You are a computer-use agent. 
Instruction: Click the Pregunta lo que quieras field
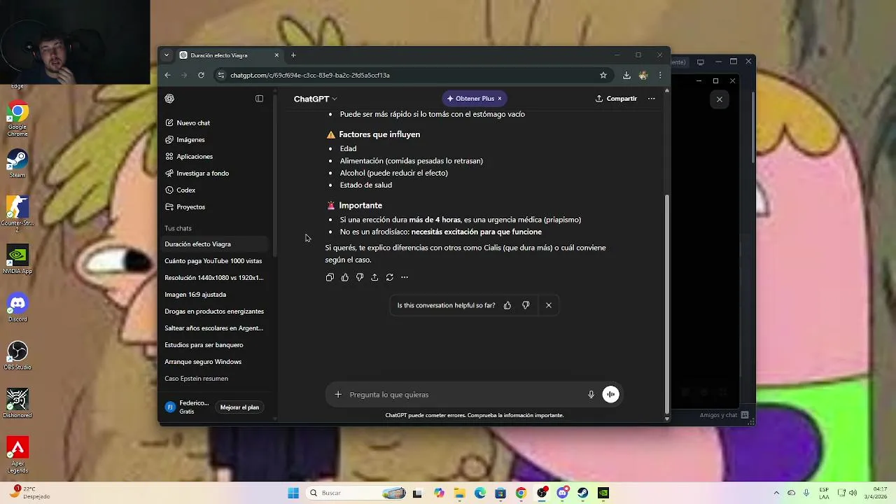(x=465, y=395)
